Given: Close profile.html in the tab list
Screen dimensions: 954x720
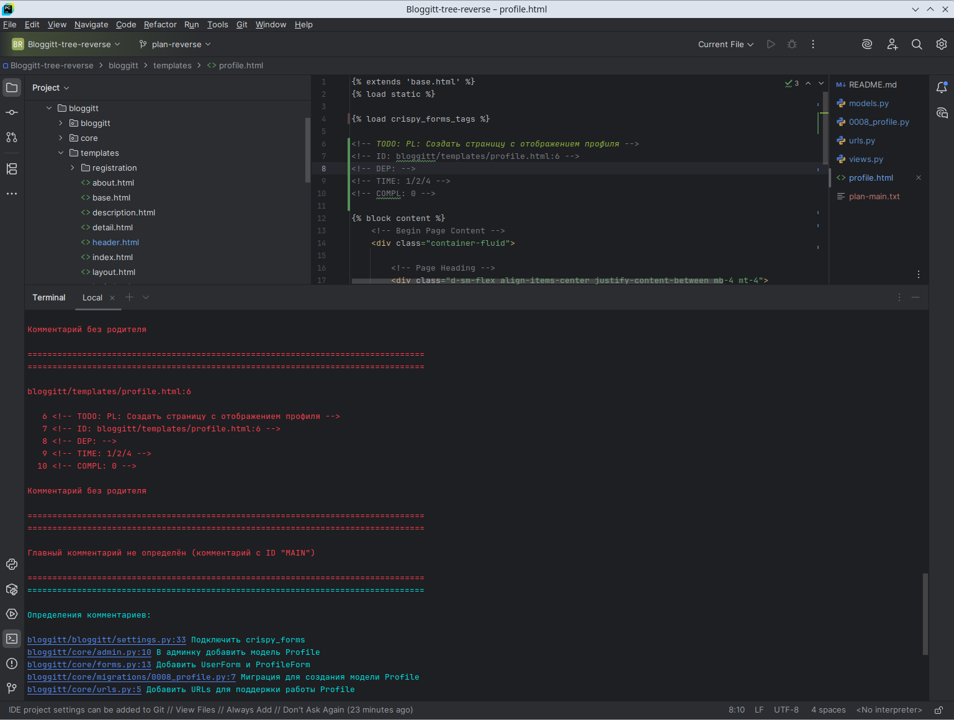Looking at the screenshot, I should coord(919,178).
